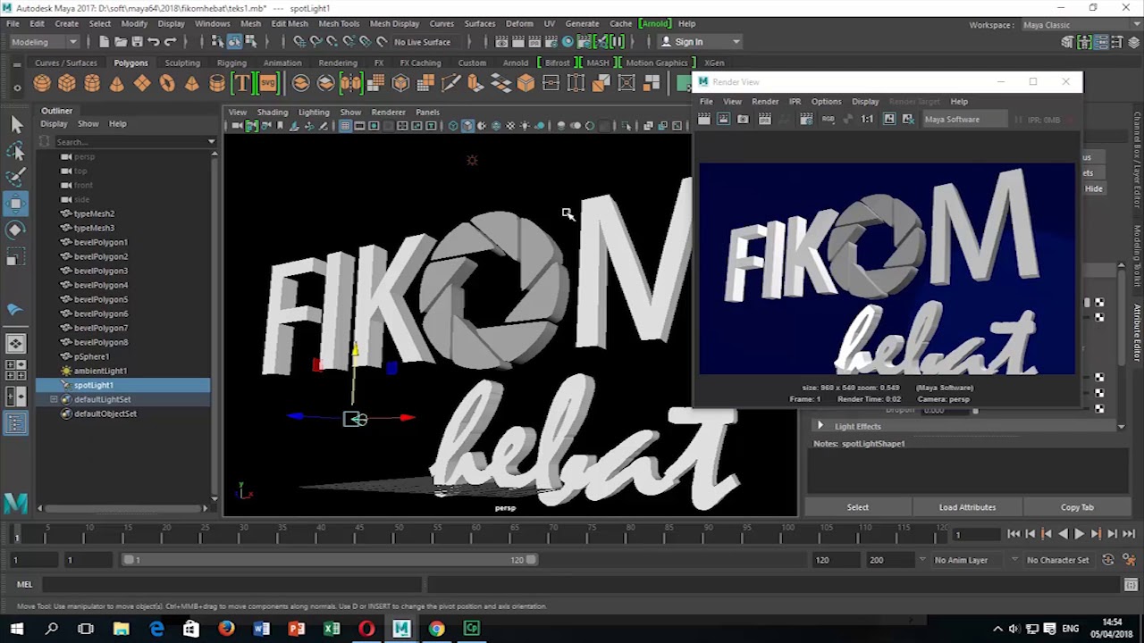Keep image icon in Render View
The width and height of the screenshot is (1144, 643).
click(x=889, y=119)
